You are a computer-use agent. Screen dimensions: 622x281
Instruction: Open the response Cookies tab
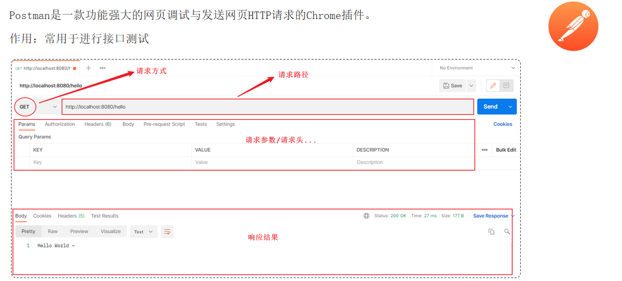(x=42, y=216)
